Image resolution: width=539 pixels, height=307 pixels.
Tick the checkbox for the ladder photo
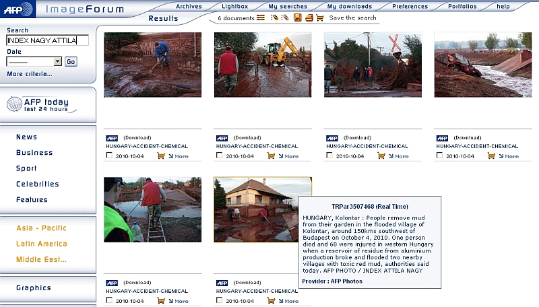109,300
